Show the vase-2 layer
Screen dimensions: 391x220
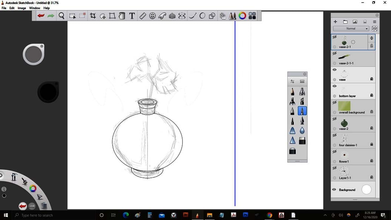335,119
